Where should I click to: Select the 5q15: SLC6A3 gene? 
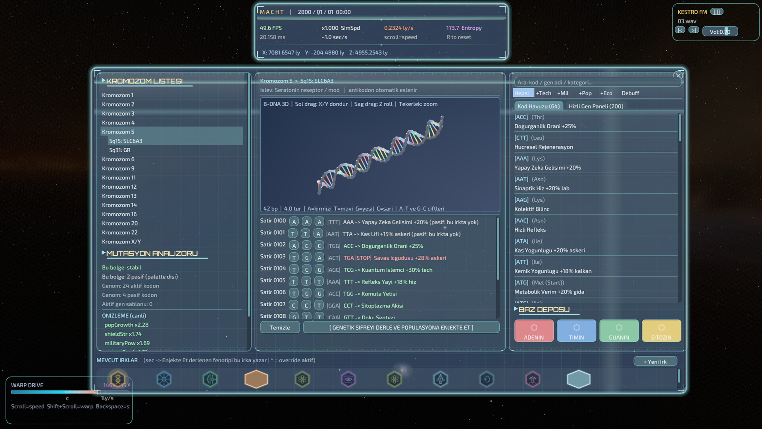point(175,141)
